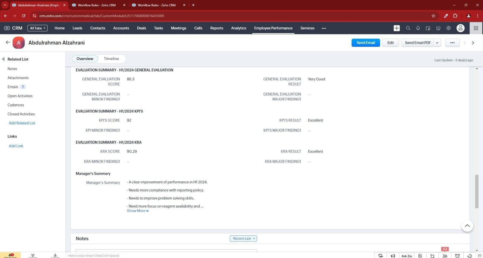Bookmark page with the star icon
483x258 pixels.
click(x=433, y=16)
